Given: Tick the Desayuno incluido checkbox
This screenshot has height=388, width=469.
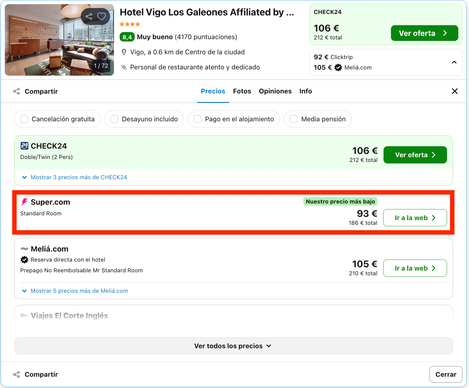Looking at the screenshot, I should 114,119.
